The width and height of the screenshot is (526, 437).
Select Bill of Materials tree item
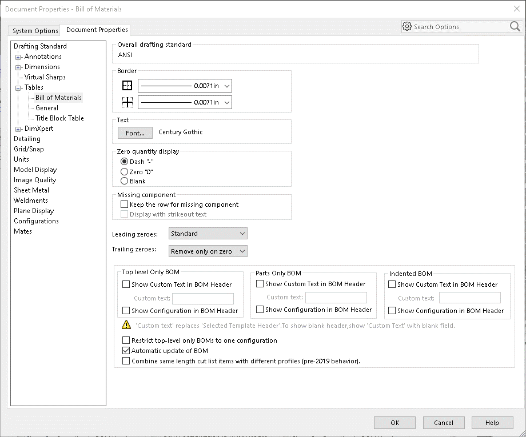click(x=59, y=98)
